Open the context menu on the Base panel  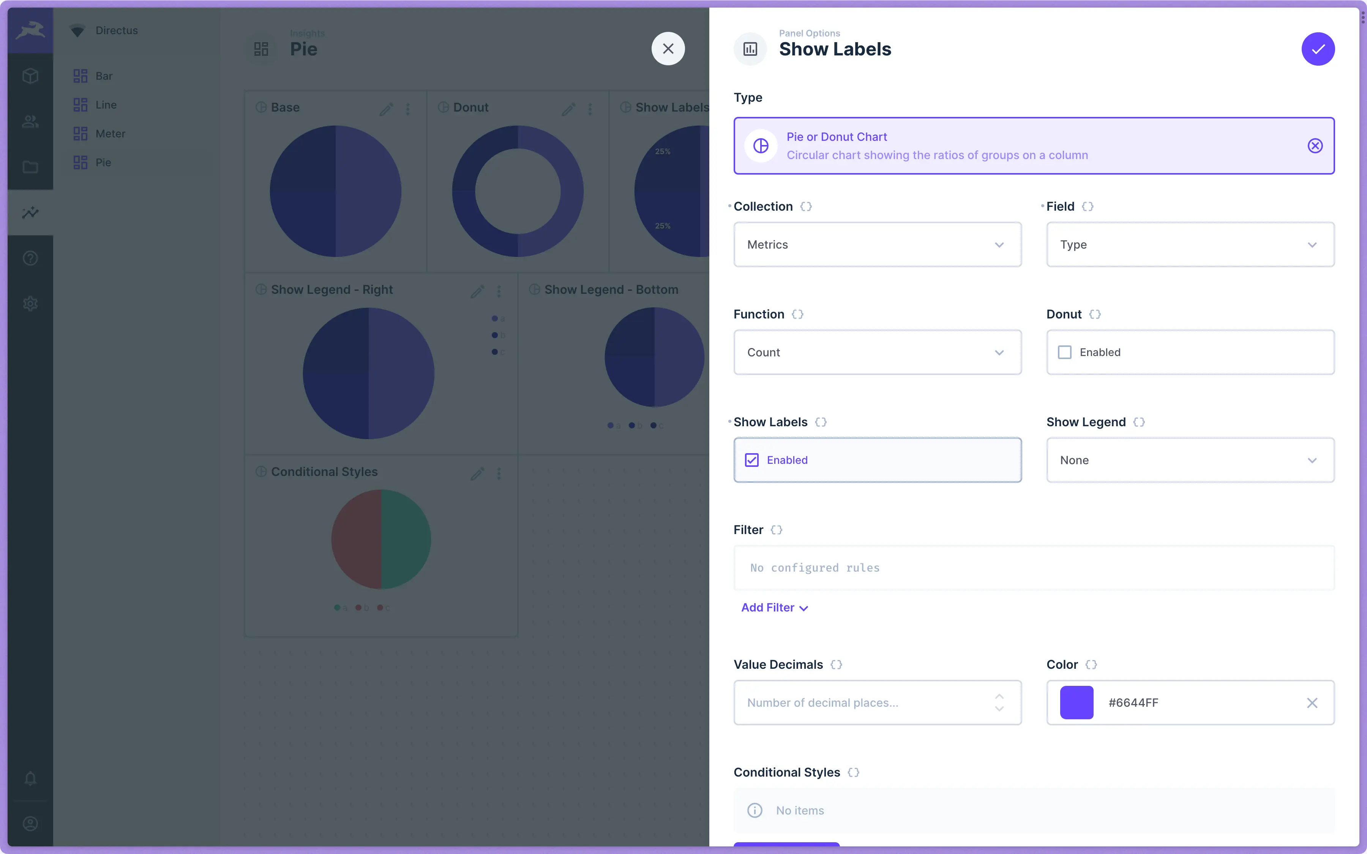pos(408,109)
